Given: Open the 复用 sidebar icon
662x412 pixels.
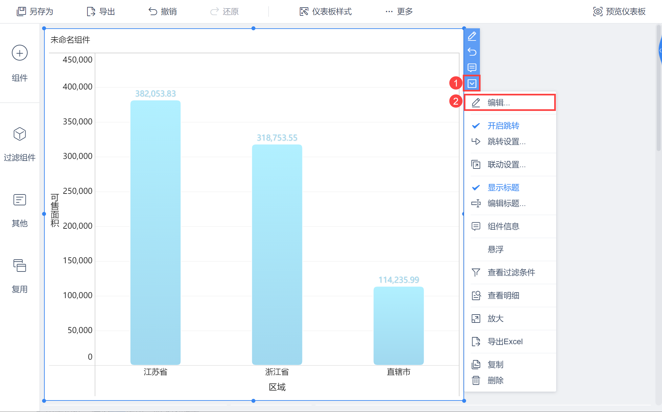Looking at the screenshot, I should click(x=20, y=266).
